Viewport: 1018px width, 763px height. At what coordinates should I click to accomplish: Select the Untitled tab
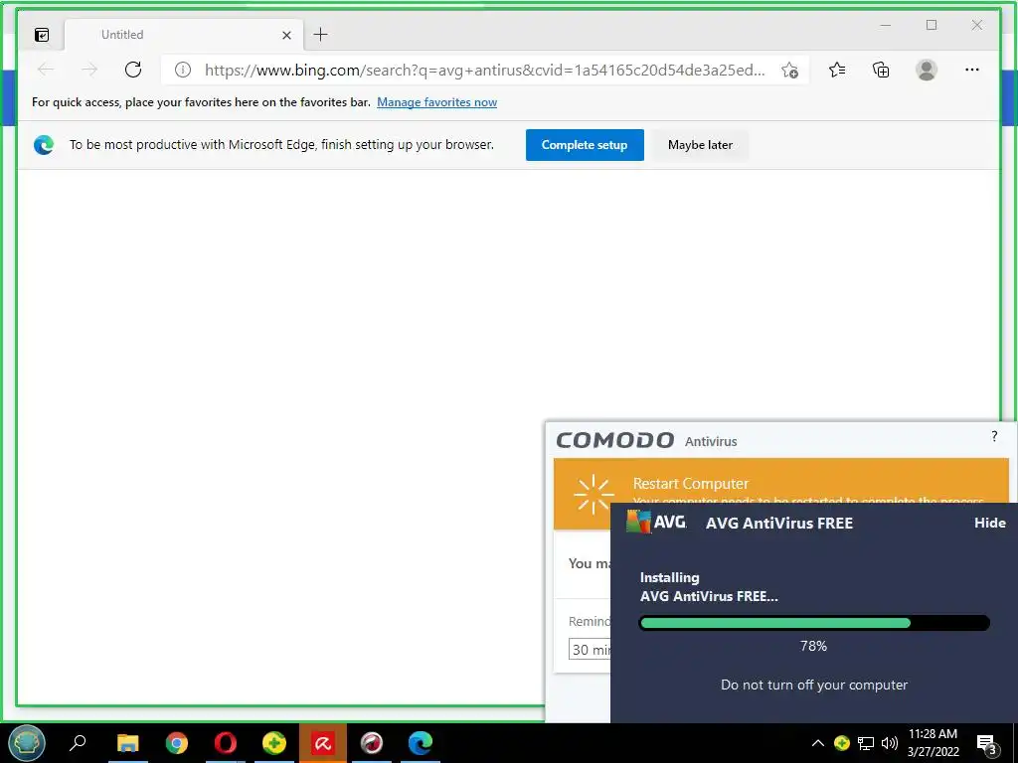(184, 35)
